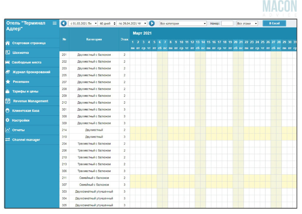
Task: Click Семейный с балконом in row 211
Action: [x=94, y=178]
